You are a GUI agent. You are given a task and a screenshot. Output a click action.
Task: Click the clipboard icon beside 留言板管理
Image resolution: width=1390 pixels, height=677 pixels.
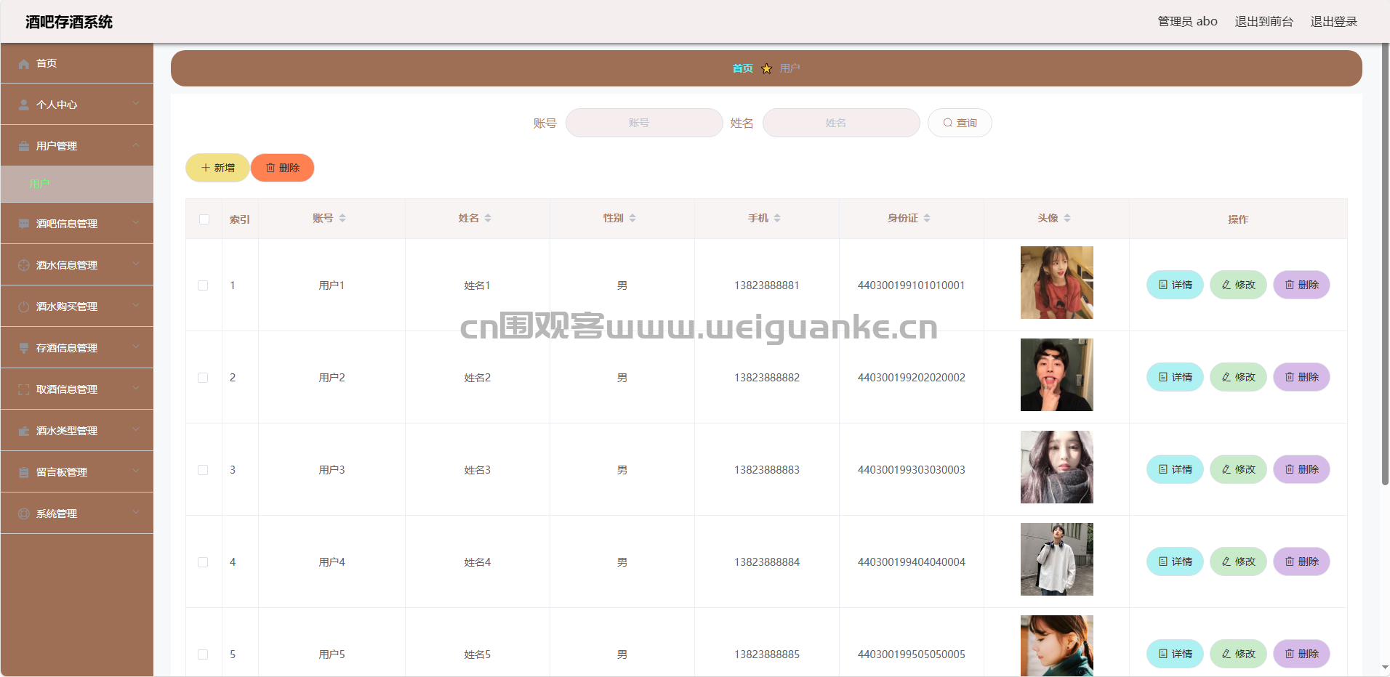coord(24,473)
